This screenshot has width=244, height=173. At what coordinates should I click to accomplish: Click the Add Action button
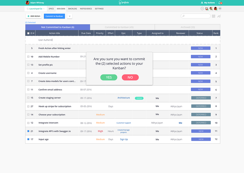point(34,16)
